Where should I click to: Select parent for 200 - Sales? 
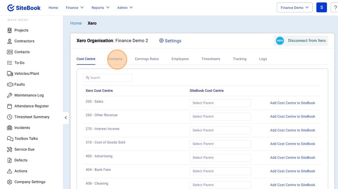click(220, 103)
